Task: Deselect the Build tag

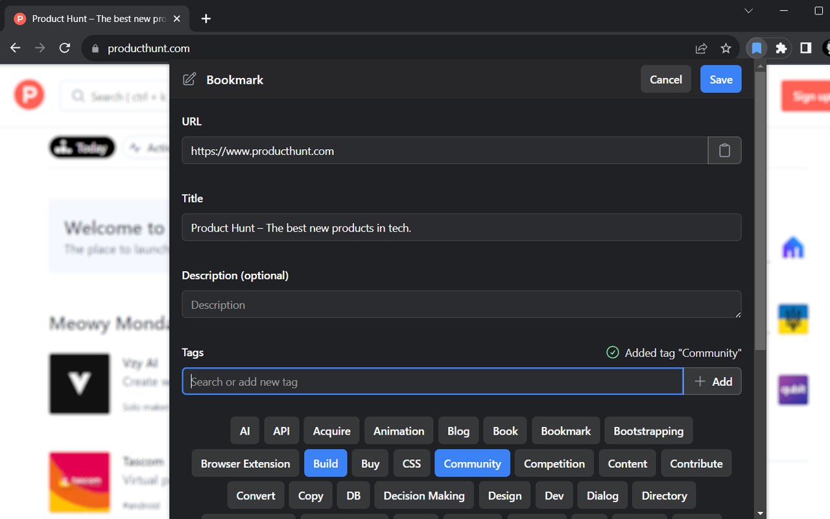Action: point(326,463)
